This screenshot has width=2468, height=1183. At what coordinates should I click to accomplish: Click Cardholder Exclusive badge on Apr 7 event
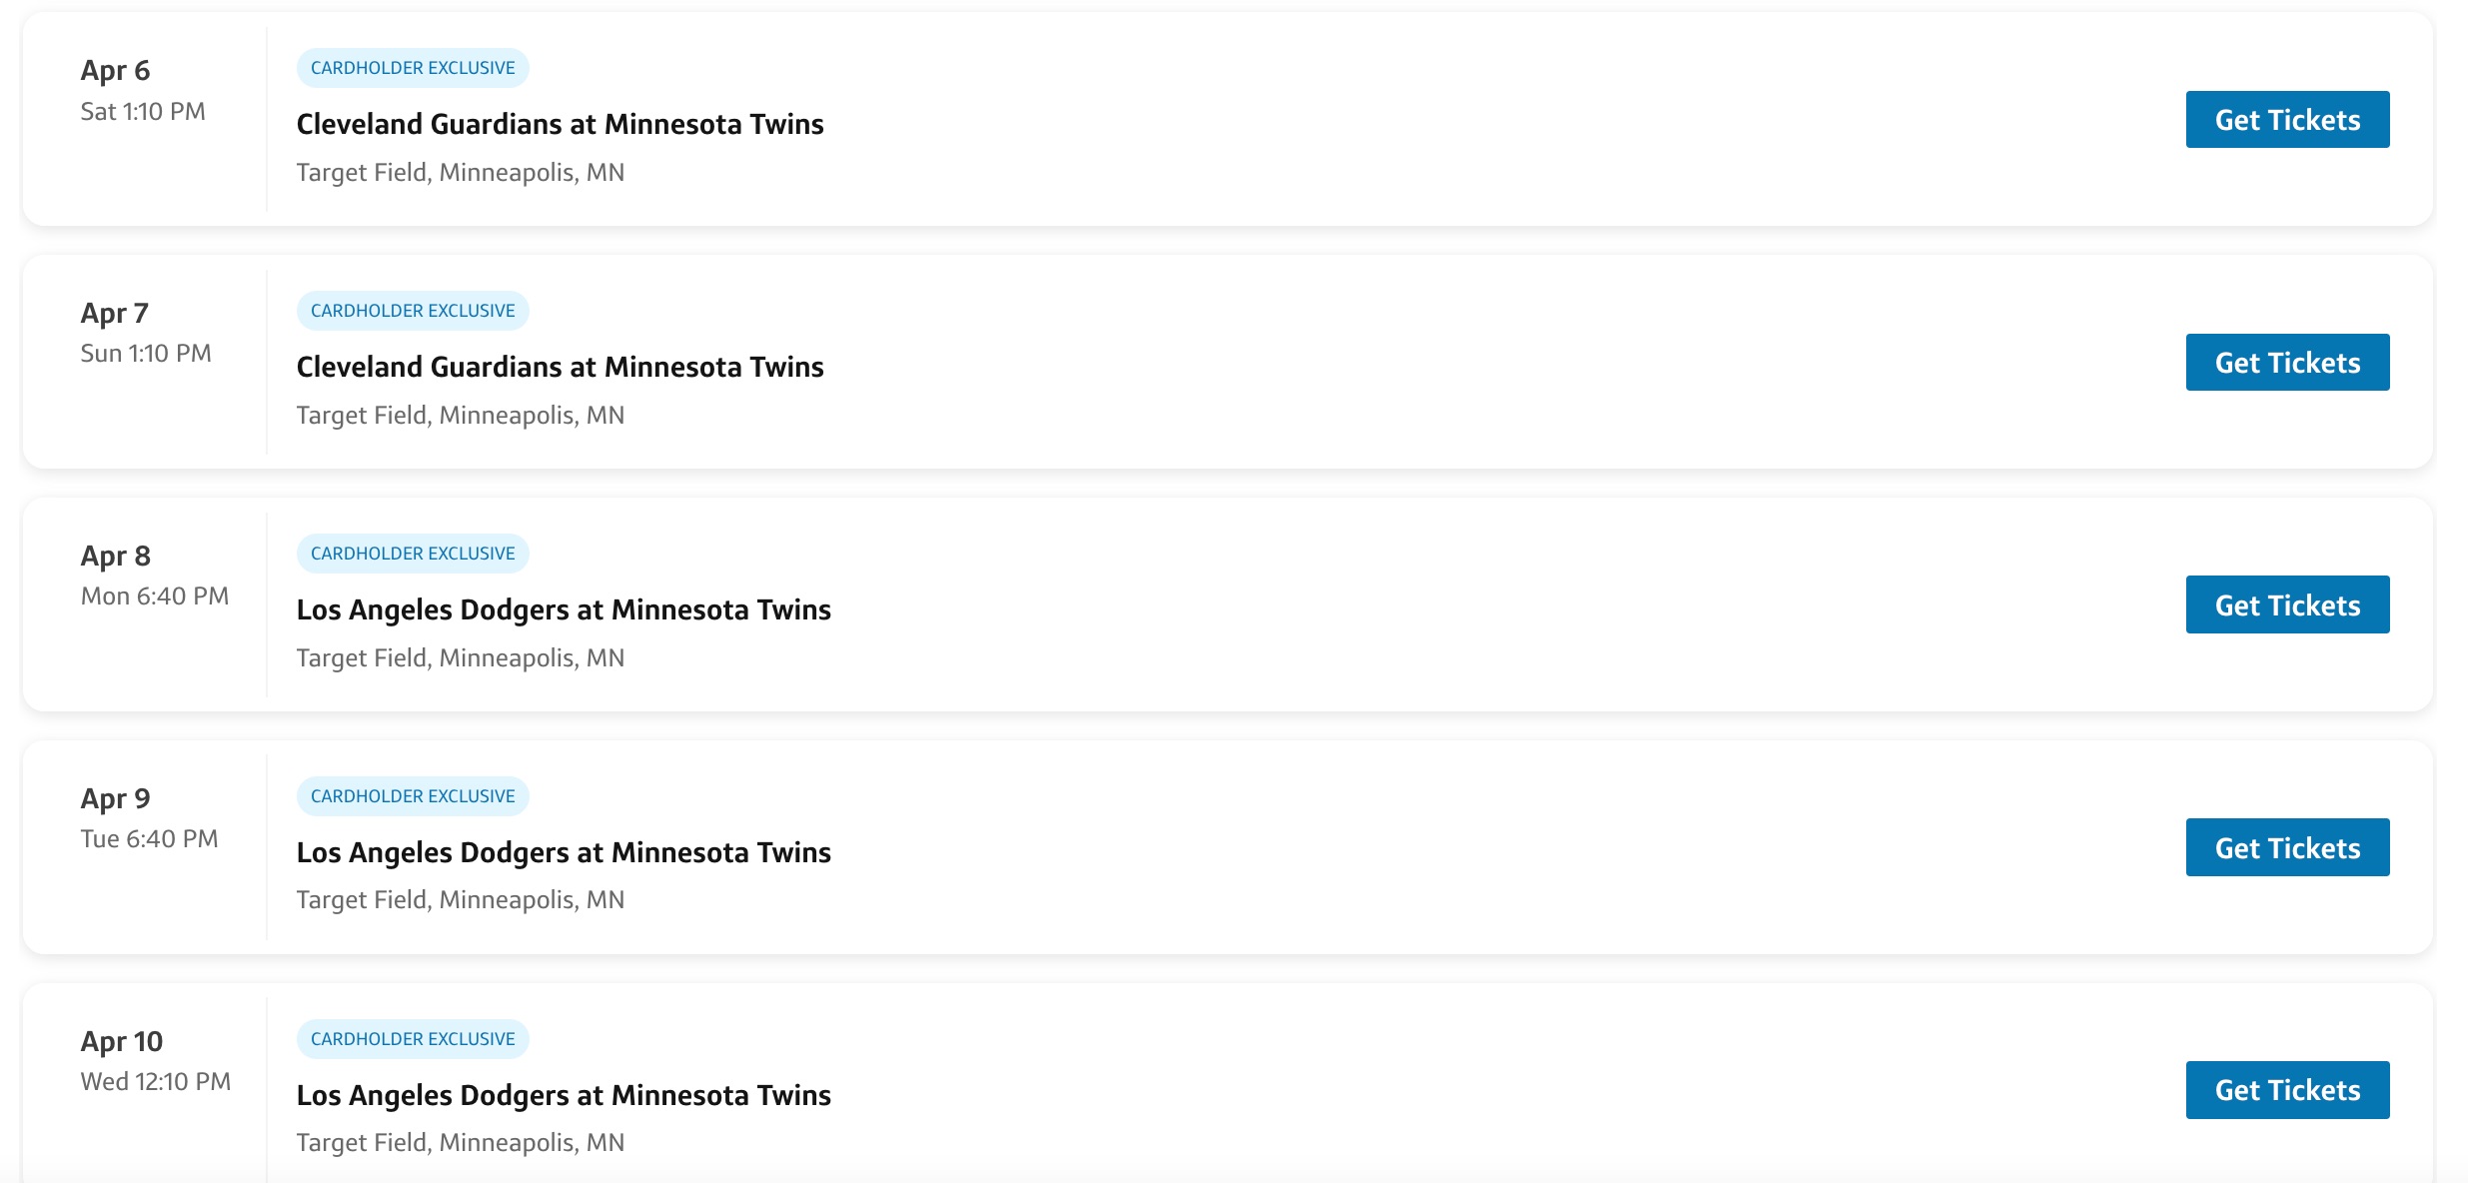413,311
